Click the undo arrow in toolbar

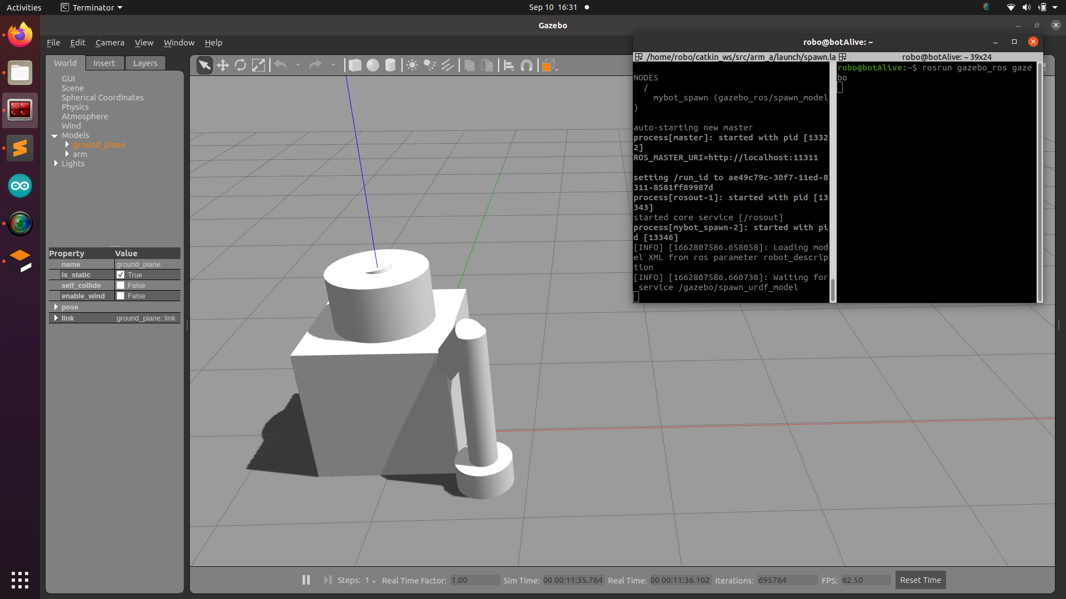[281, 65]
